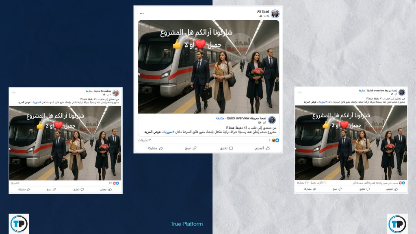The image size is (416, 234).
Task: Click the share button on the center post
Action: [x=155, y=148]
